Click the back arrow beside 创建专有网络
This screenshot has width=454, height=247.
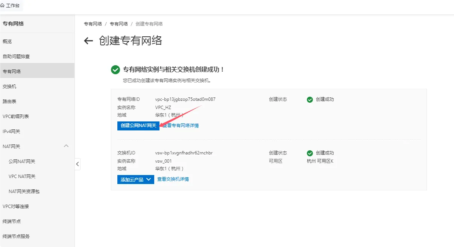click(87, 40)
